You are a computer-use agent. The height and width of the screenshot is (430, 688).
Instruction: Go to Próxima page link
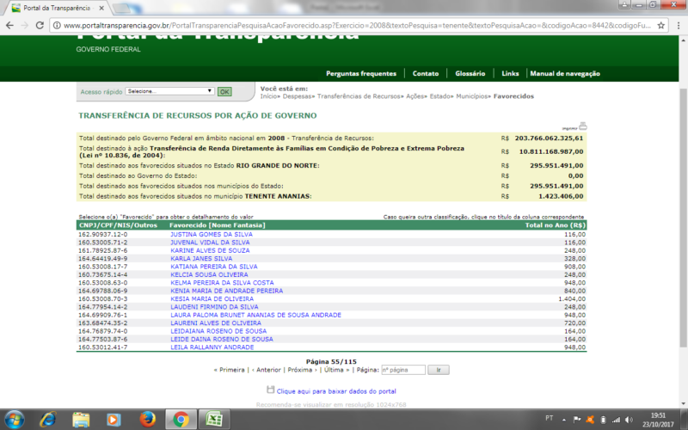tap(300, 370)
